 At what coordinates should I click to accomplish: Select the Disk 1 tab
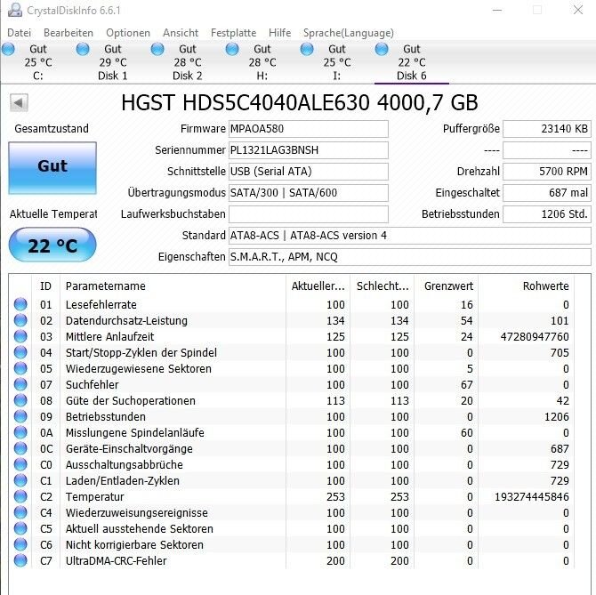112,62
